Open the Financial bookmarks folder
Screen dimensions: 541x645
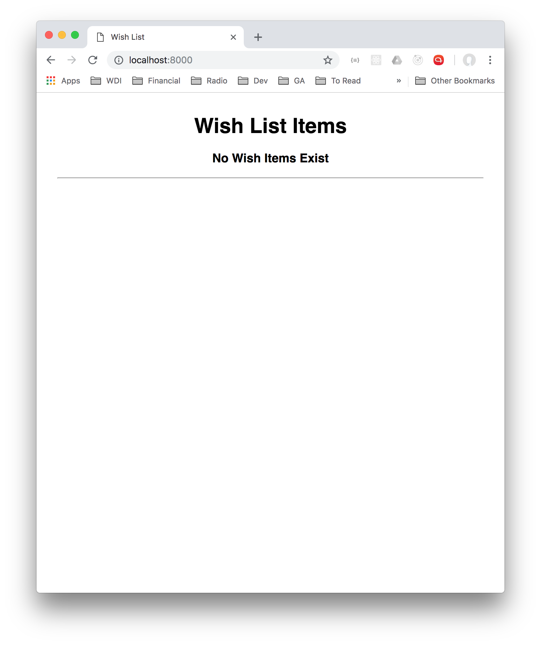pos(156,81)
